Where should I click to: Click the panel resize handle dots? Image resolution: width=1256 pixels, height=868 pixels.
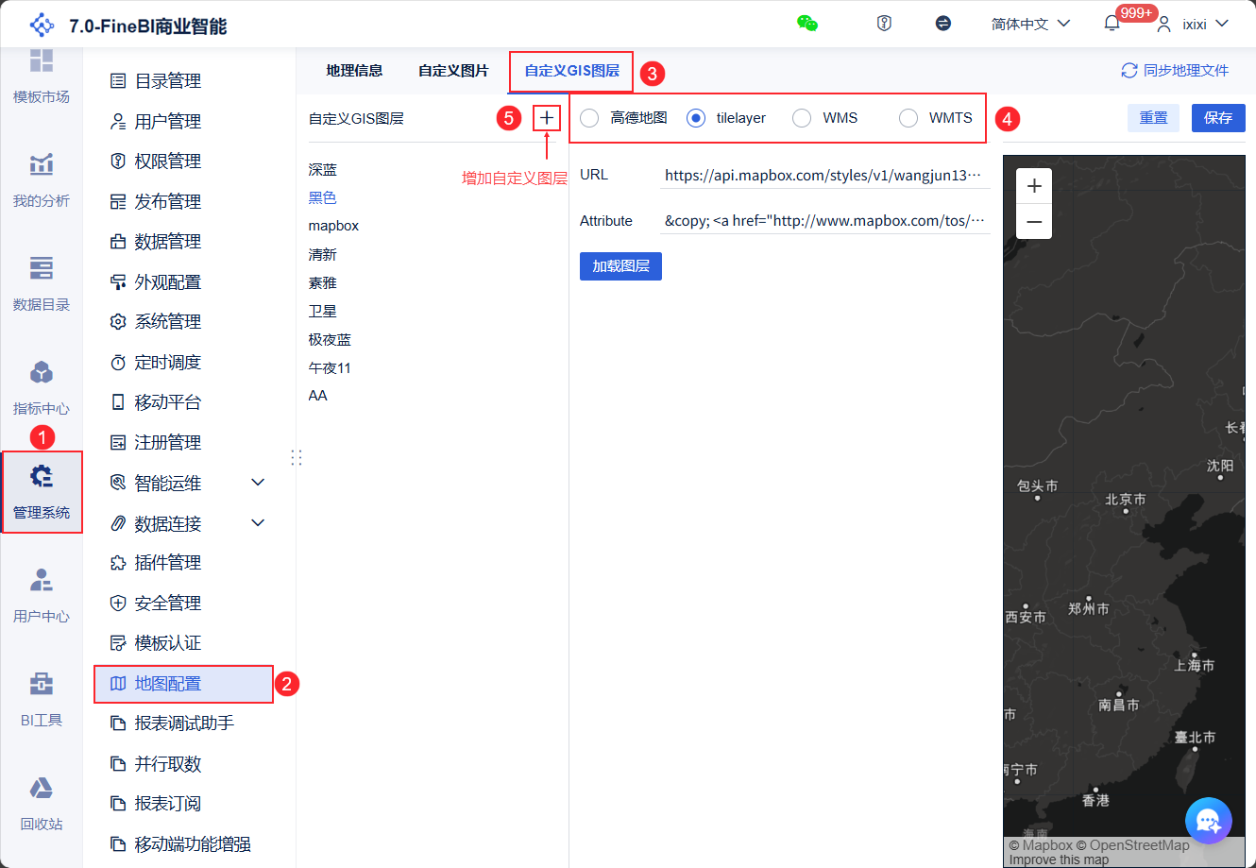pos(297,457)
